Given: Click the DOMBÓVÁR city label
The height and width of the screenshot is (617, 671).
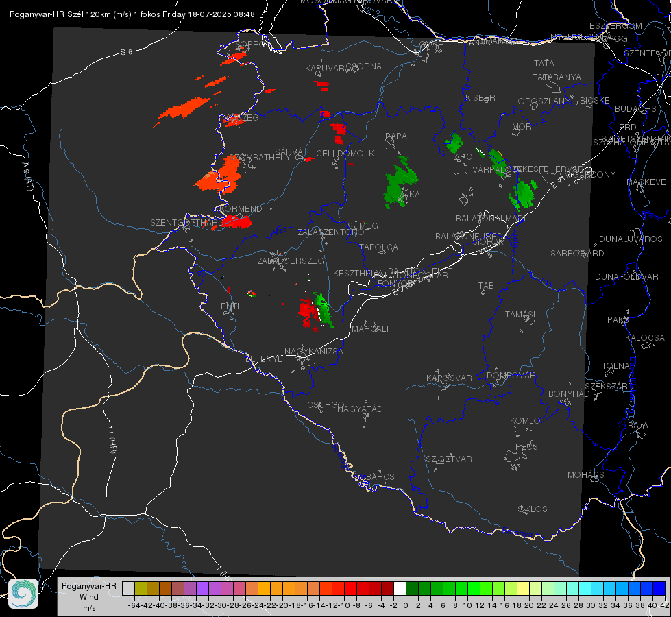Looking at the screenshot, I should pos(511,376).
